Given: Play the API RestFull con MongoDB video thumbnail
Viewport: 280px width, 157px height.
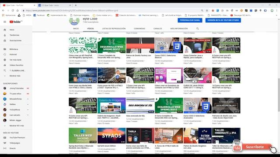Looking at the screenshot, I should pyautogui.click(x=83, y=45).
